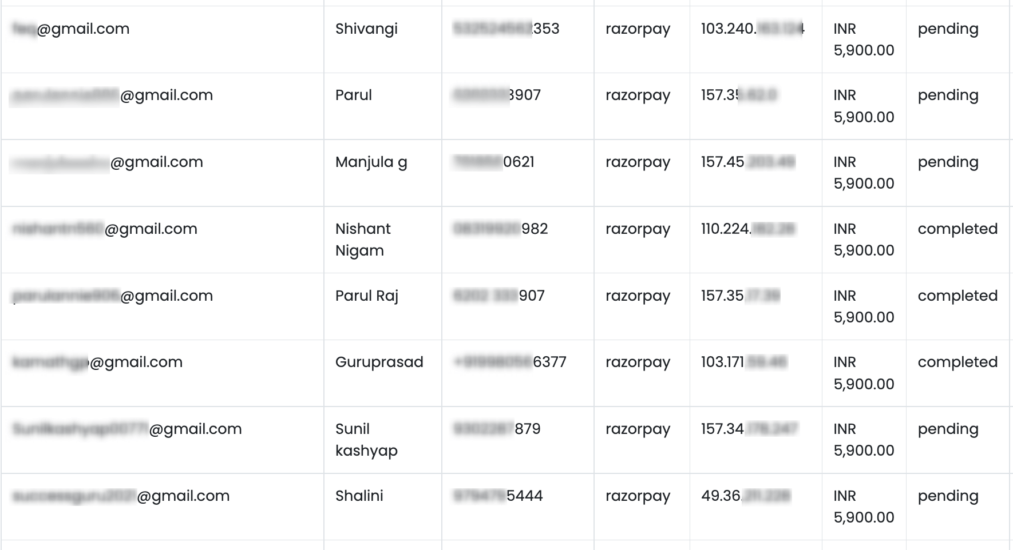Click the name Shivangi
The height and width of the screenshot is (550, 1013).
coord(366,29)
